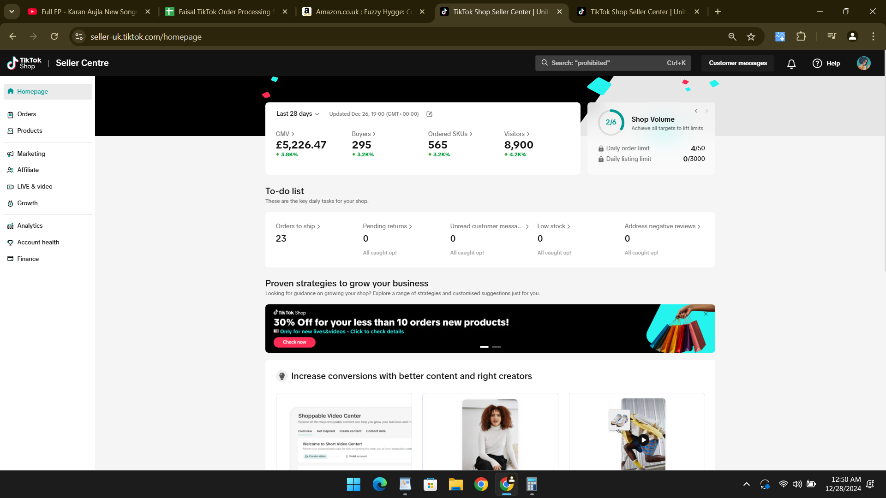Click the notification bell icon
886x498 pixels.
(x=791, y=64)
